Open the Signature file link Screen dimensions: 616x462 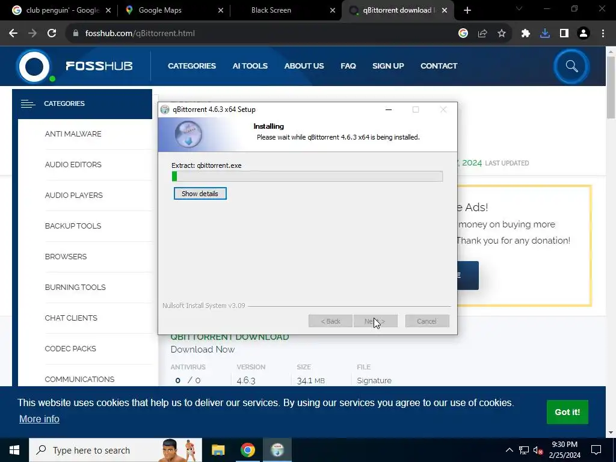(x=374, y=381)
